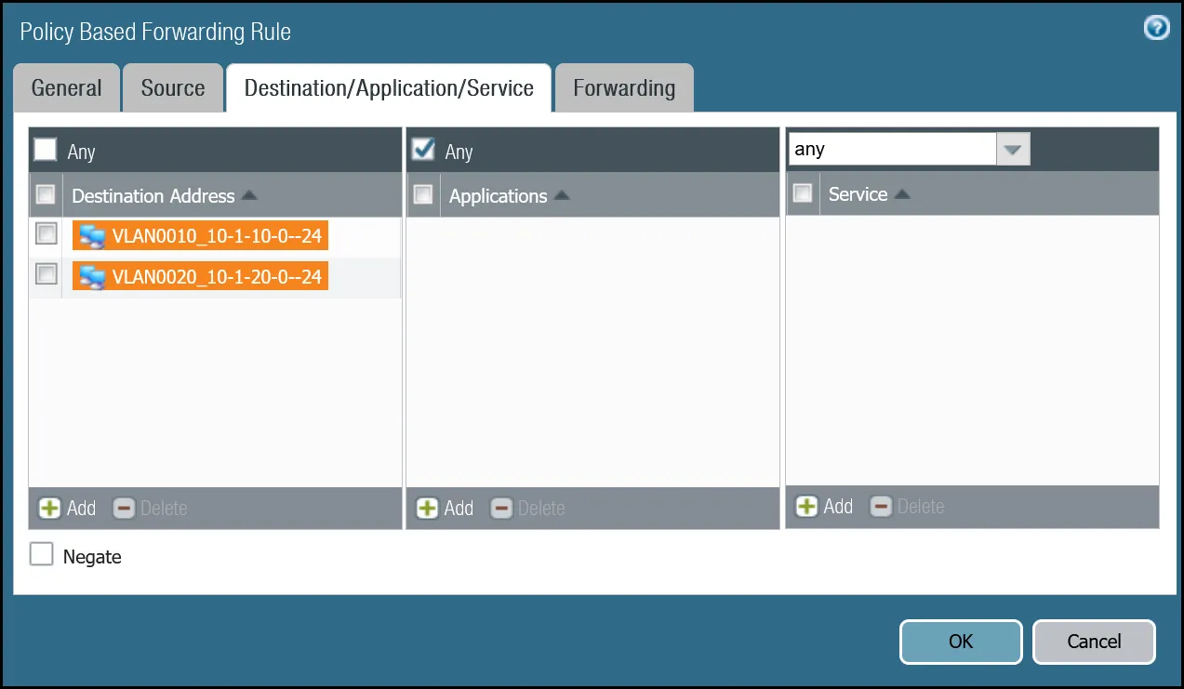The width and height of the screenshot is (1184, 689).
Task: Open the Service dropdown showing any
Action: point(1013,149)
